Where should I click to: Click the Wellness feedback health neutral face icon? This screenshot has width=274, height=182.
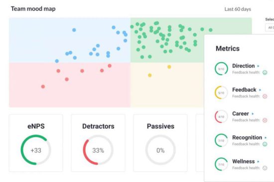(265, 168)
